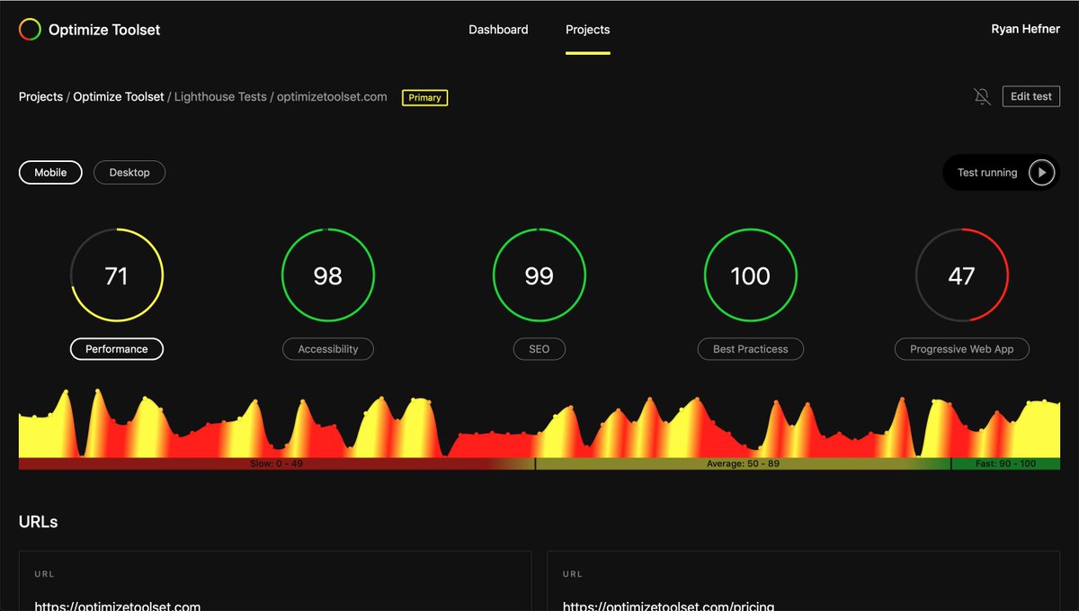Viewport: 1079px width, 611px height.
Task: Select the Accessibility score gauge showing 98
Action: [x=328, y=275]
